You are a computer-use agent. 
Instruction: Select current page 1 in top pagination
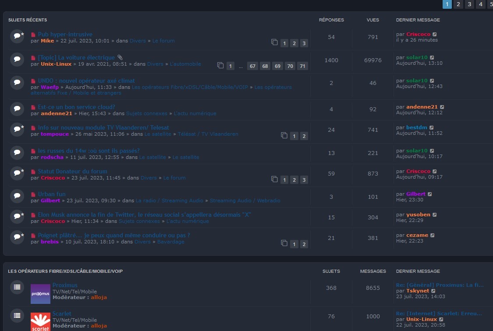[x=447, y=4]
